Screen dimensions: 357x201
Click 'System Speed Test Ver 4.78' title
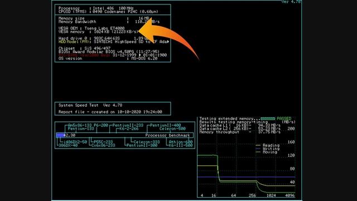90,106
